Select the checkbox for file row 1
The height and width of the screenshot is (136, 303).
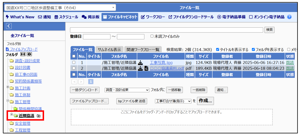coord(74,62)
